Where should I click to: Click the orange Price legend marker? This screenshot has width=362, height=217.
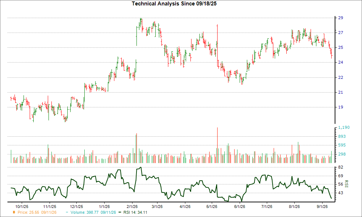(14, 212)
